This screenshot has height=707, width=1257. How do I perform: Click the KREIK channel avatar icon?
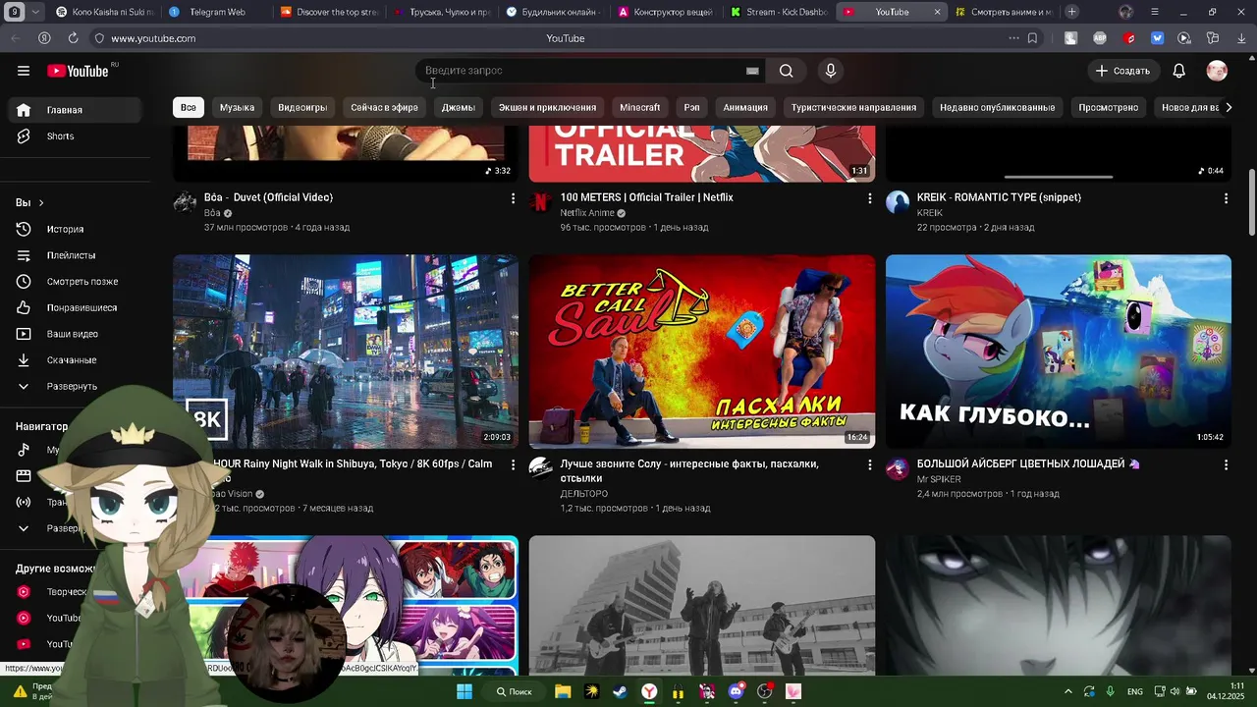click(x=898, y=203)
